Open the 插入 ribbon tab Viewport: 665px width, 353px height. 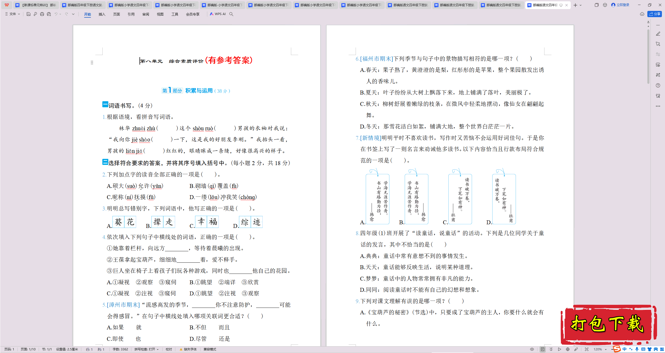pos(102,14)
